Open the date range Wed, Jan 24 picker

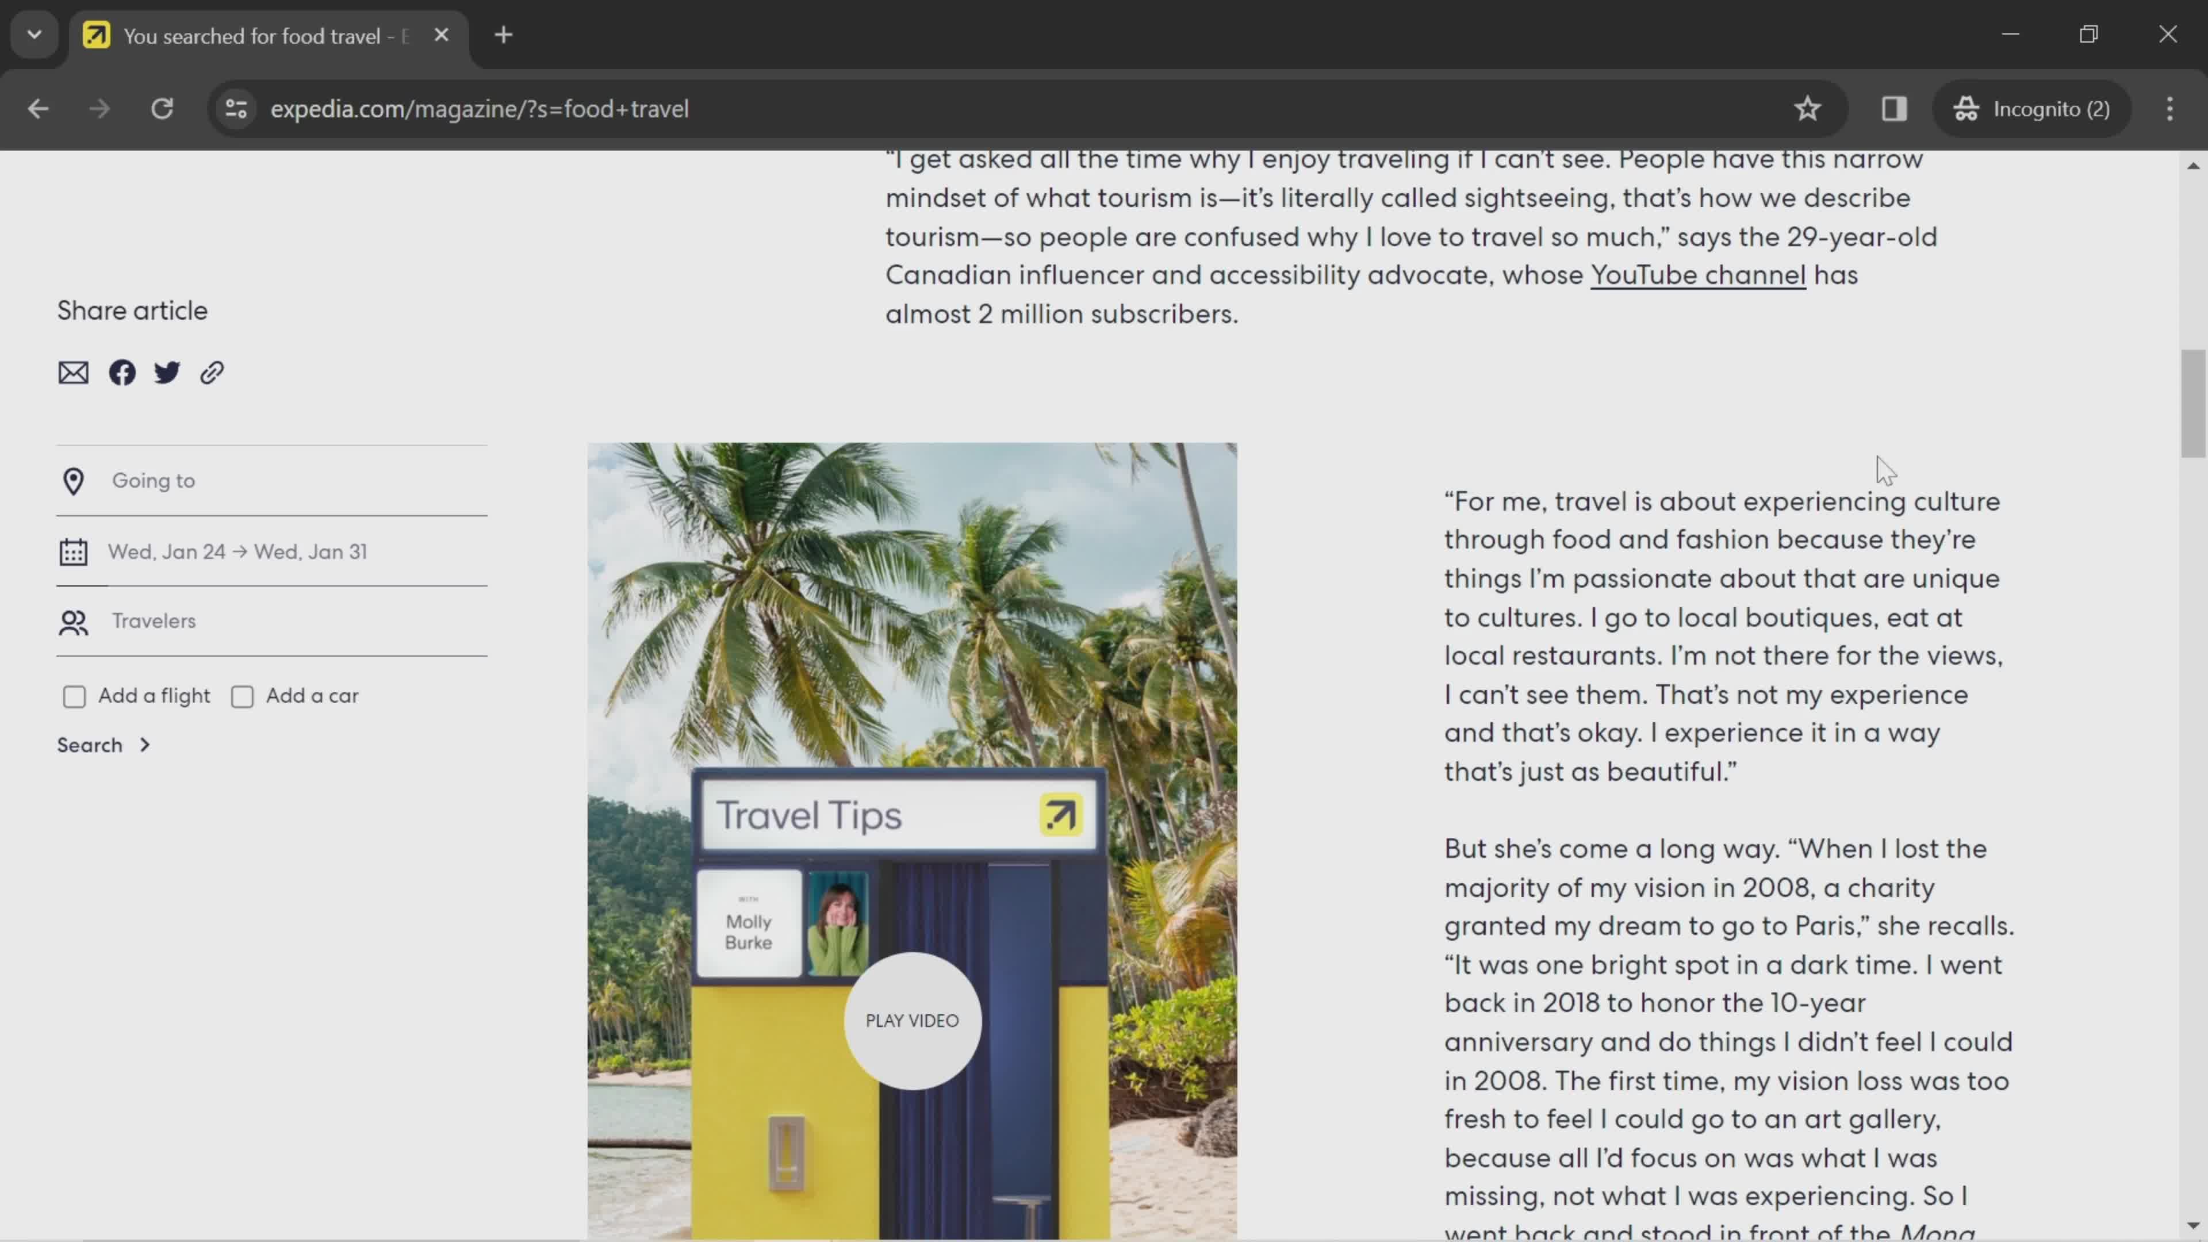coord(272,552)
